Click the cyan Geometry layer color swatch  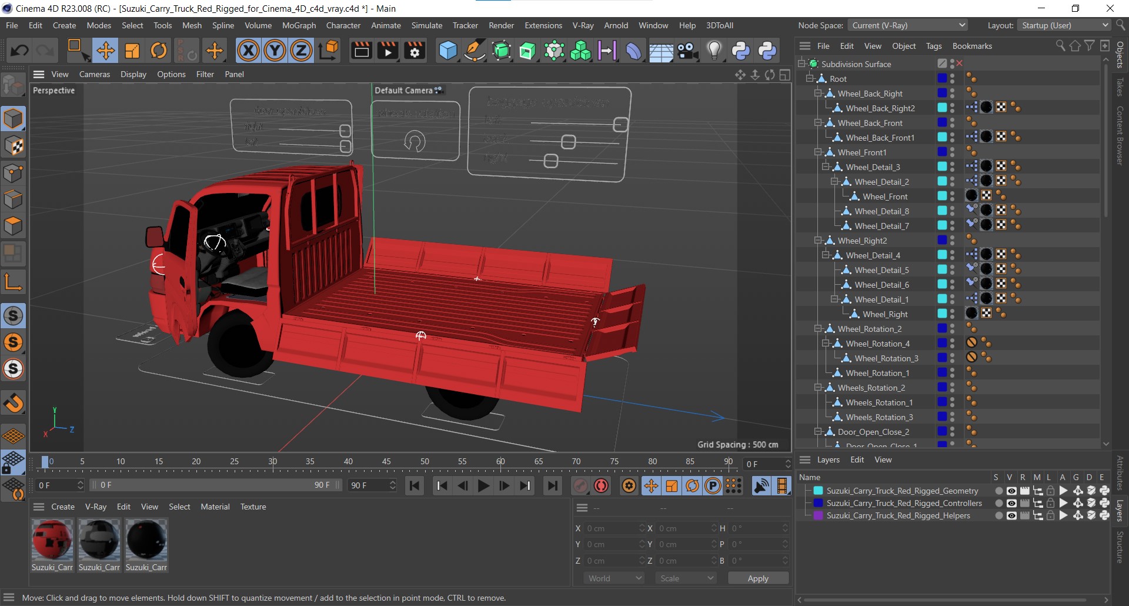coord(818,491)
